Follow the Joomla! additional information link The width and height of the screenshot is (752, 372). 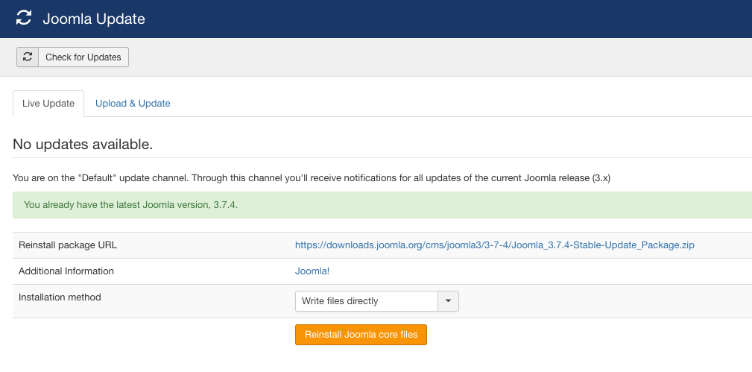[312, 271]
